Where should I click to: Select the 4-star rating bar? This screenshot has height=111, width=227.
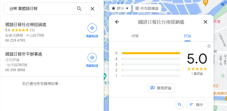coord(151,59)
